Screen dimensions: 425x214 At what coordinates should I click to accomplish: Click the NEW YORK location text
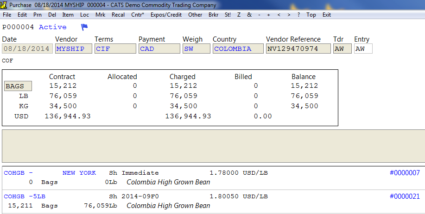[79, 173]
